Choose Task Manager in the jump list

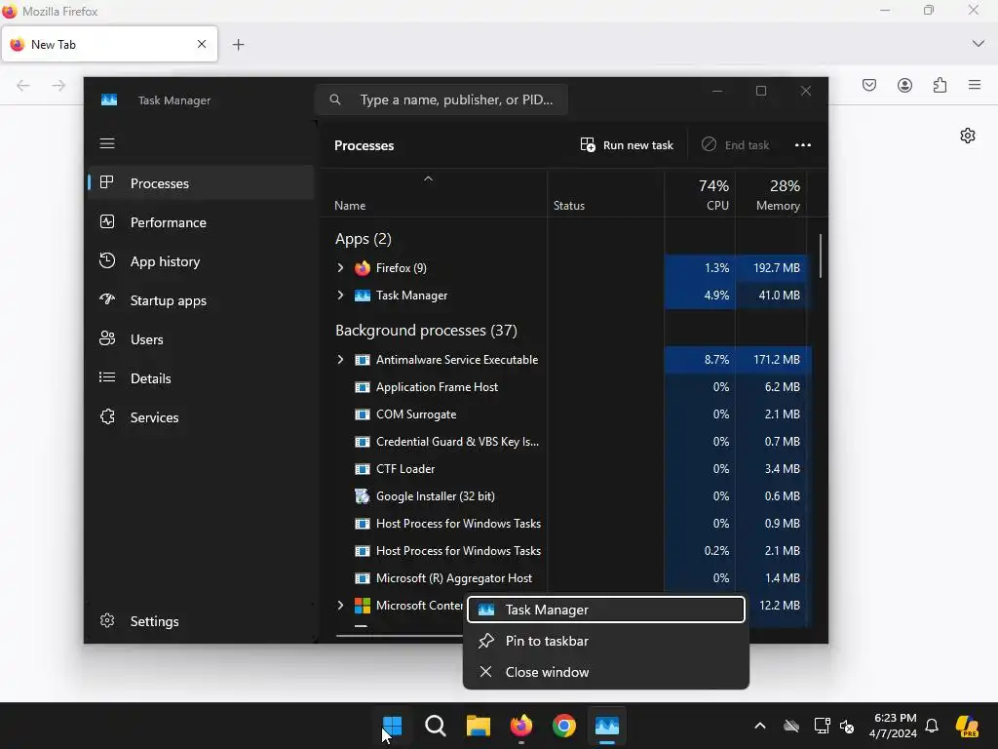pyautogui.click(x=606, y=610)
